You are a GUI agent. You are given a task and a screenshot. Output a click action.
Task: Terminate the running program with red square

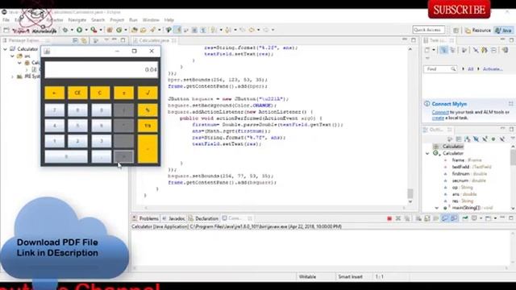pyautogui.click(x=389, y=218)
